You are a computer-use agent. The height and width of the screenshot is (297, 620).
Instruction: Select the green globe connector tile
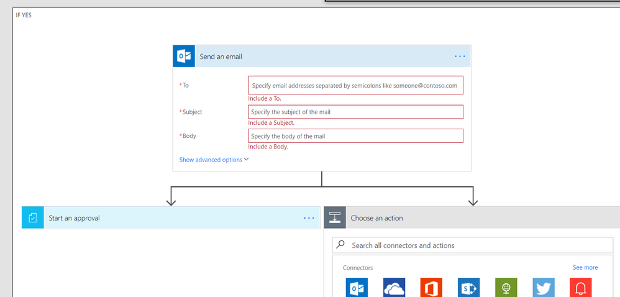tap(506, 288)
